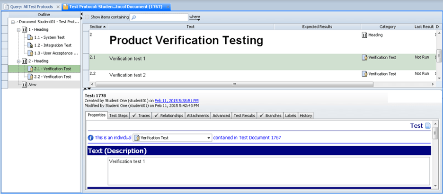Click the 2 - Heading icon in outline

[x=24, y=61]
